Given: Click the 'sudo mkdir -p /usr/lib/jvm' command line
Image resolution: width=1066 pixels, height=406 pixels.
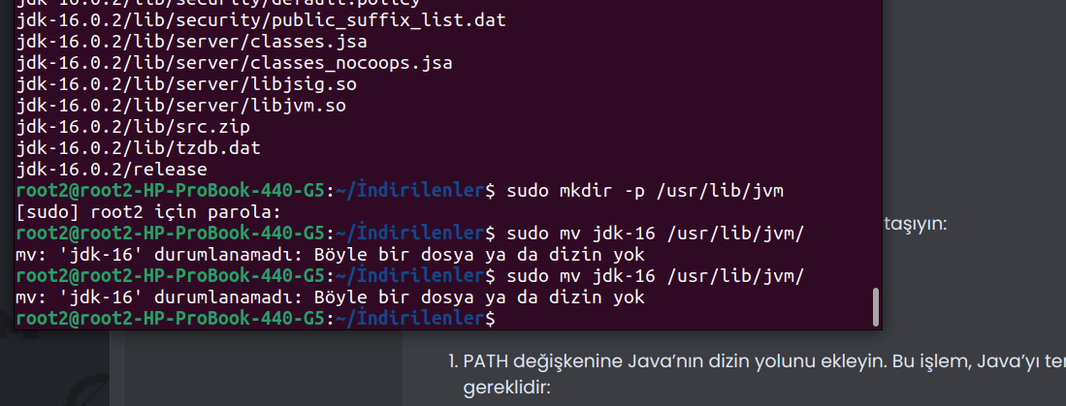Looking at the screenshot, I should coord(400,192).
